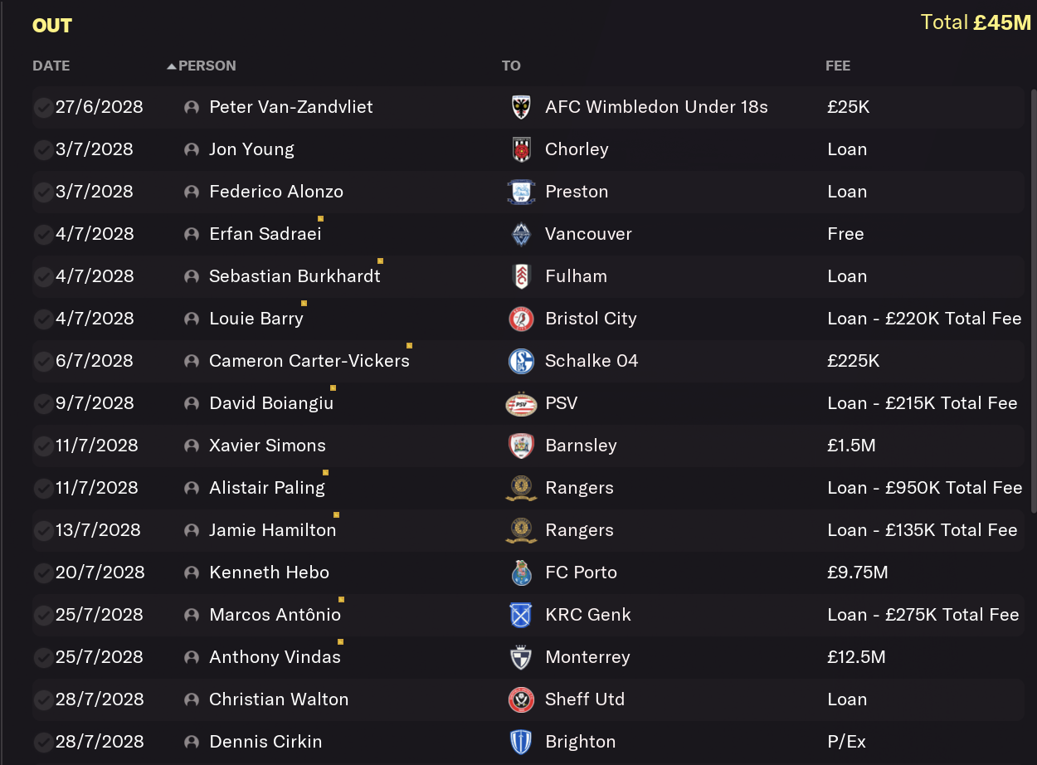Select the OUT section heading
1037x765 pixels.
point(52,26)
